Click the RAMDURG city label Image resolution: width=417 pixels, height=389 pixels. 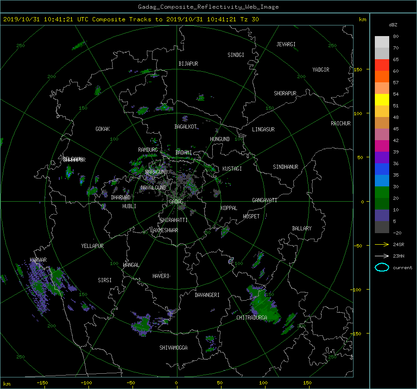148,150
